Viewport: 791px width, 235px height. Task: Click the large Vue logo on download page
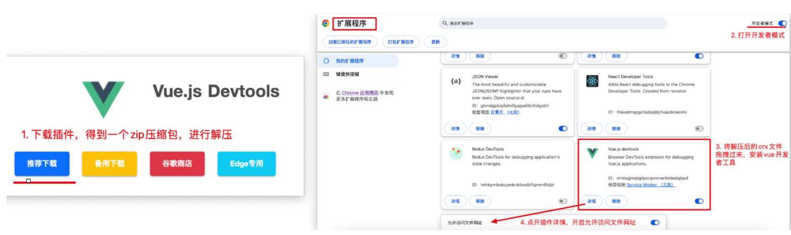(x=104, y=99)
